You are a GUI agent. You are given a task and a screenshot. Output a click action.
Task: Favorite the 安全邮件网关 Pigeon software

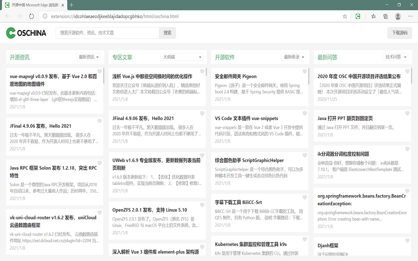[x=305, y=71]
